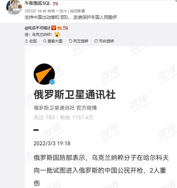This screenshot has width=177, height=188.
Task: Open the @吃瓜不可错过 reposted user link
Action: tap(37, 28)
